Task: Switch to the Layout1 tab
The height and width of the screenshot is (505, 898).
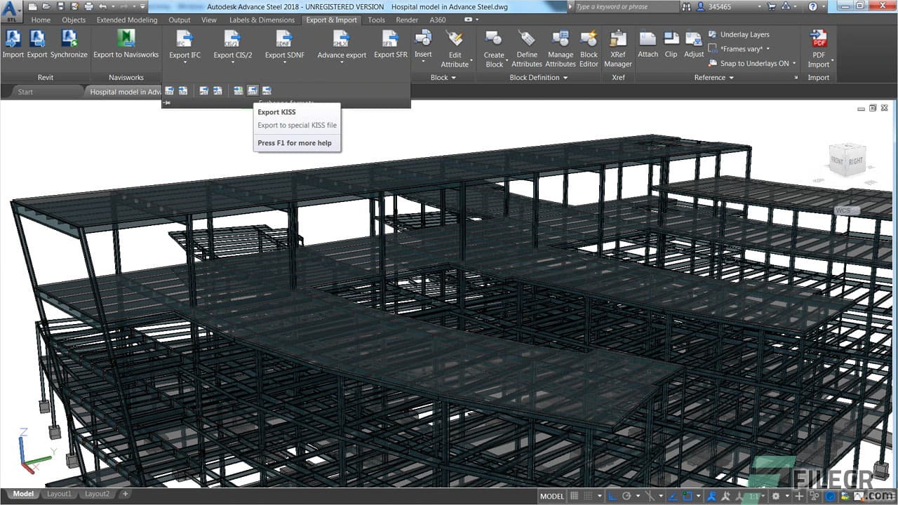Action: coord(59,494)
